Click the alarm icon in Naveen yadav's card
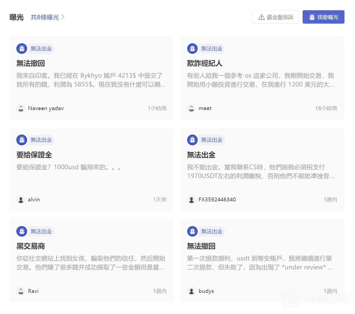355x314 pixels. [x=22, y=49]
